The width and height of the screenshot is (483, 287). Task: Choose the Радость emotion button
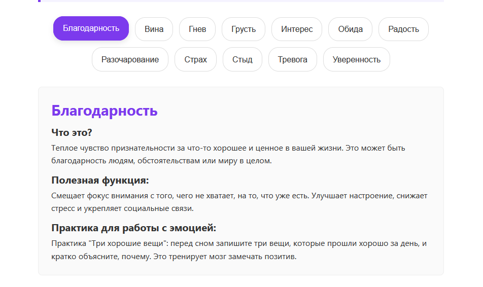coord(403,29)
